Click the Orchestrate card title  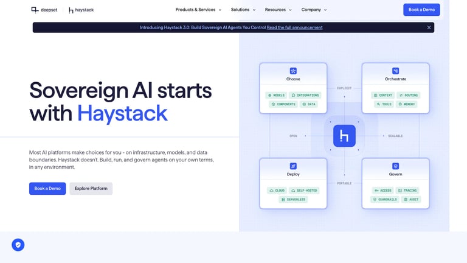click(395, 79)
